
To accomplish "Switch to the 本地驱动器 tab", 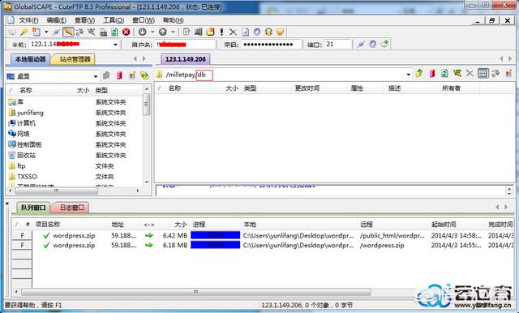I will (30, 59).
